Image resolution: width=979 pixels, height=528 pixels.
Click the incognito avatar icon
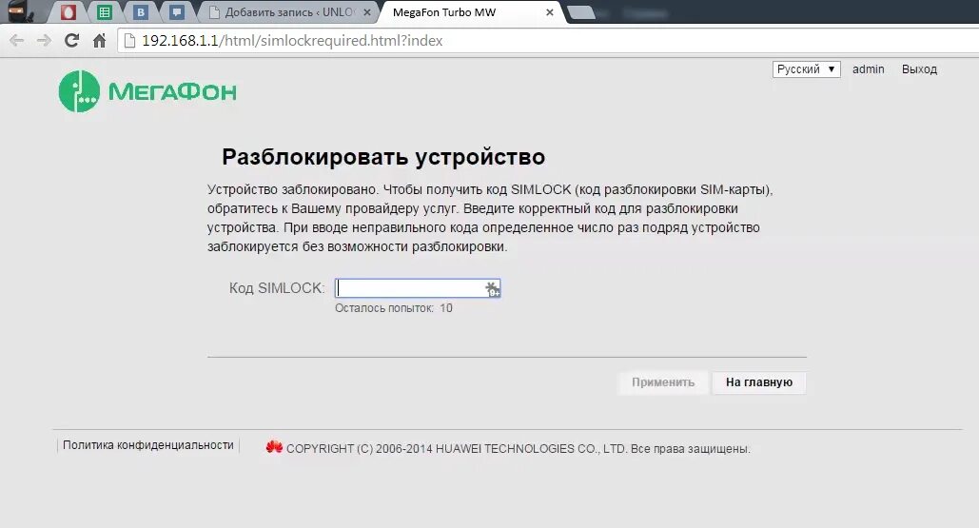tap(21, 11)
